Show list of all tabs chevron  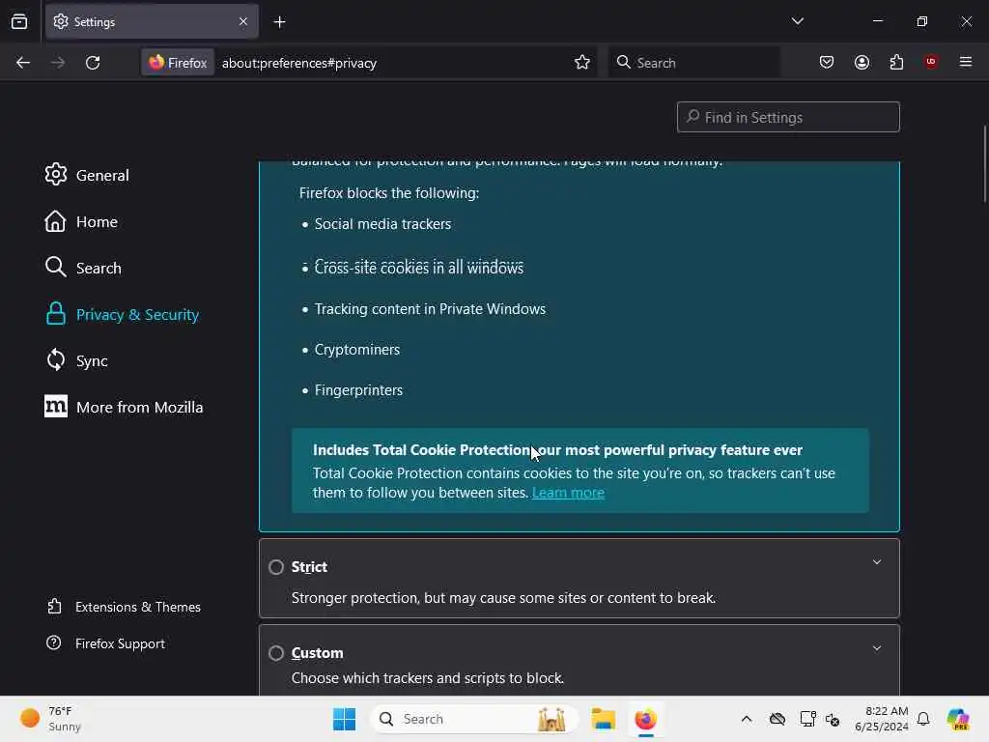[797, 21]
